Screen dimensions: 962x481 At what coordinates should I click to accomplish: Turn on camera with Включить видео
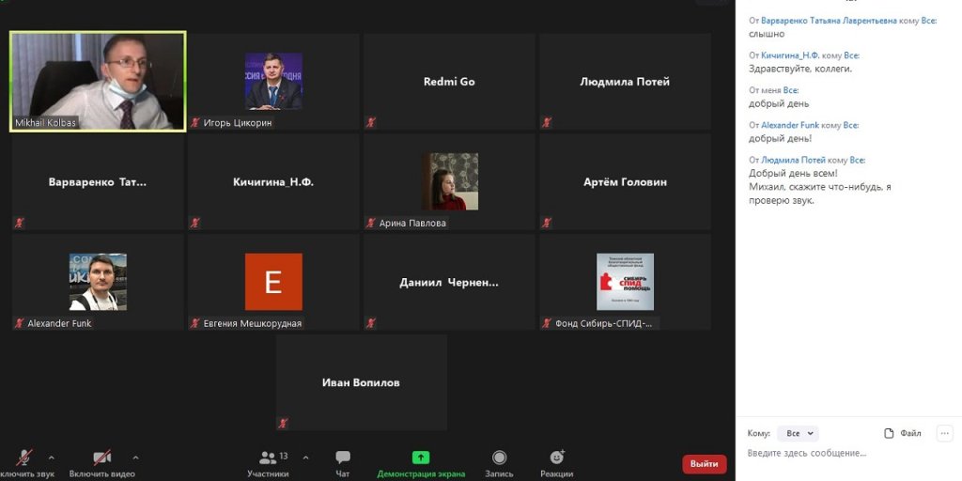click(101, 458)
